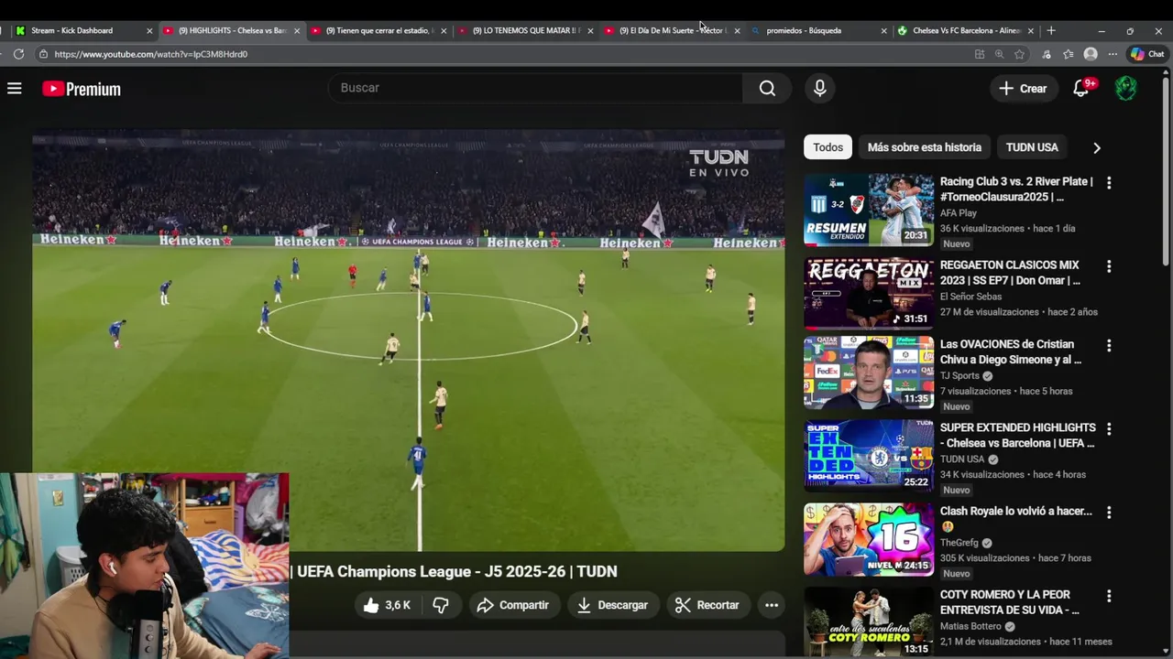Open Racing Club 3 vs. 2 River Plate thumbnail
1173x659 pixels.
coord(869,210)
